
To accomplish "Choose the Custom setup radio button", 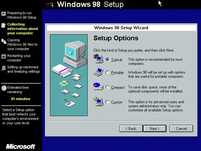I will click(x=107, y=102).
